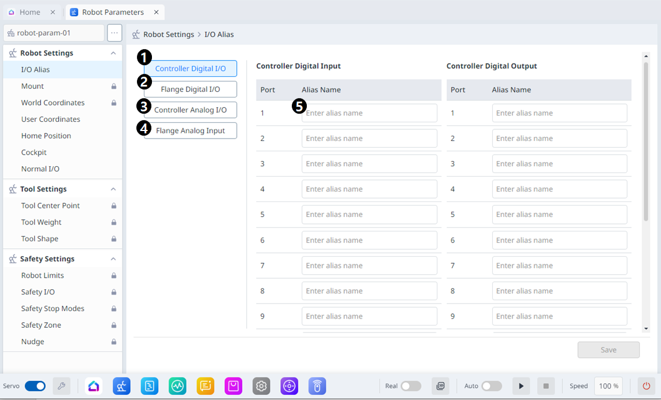The image size is (661, 400).
Task: Click the purple jog target icon
Action: point(289,386)
